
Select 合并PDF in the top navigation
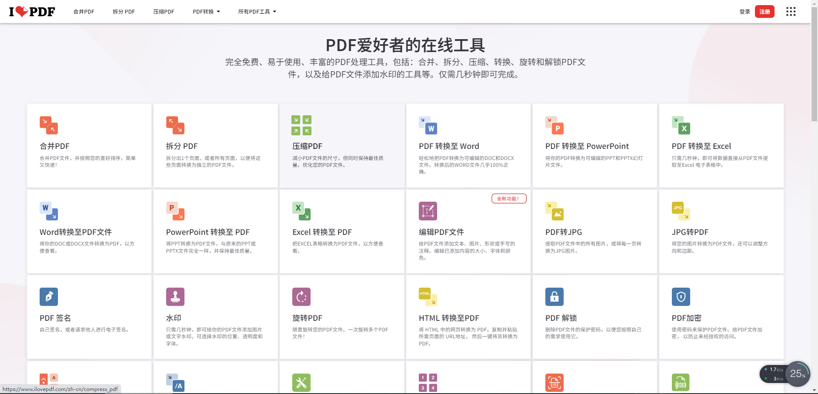coord(84,11)
